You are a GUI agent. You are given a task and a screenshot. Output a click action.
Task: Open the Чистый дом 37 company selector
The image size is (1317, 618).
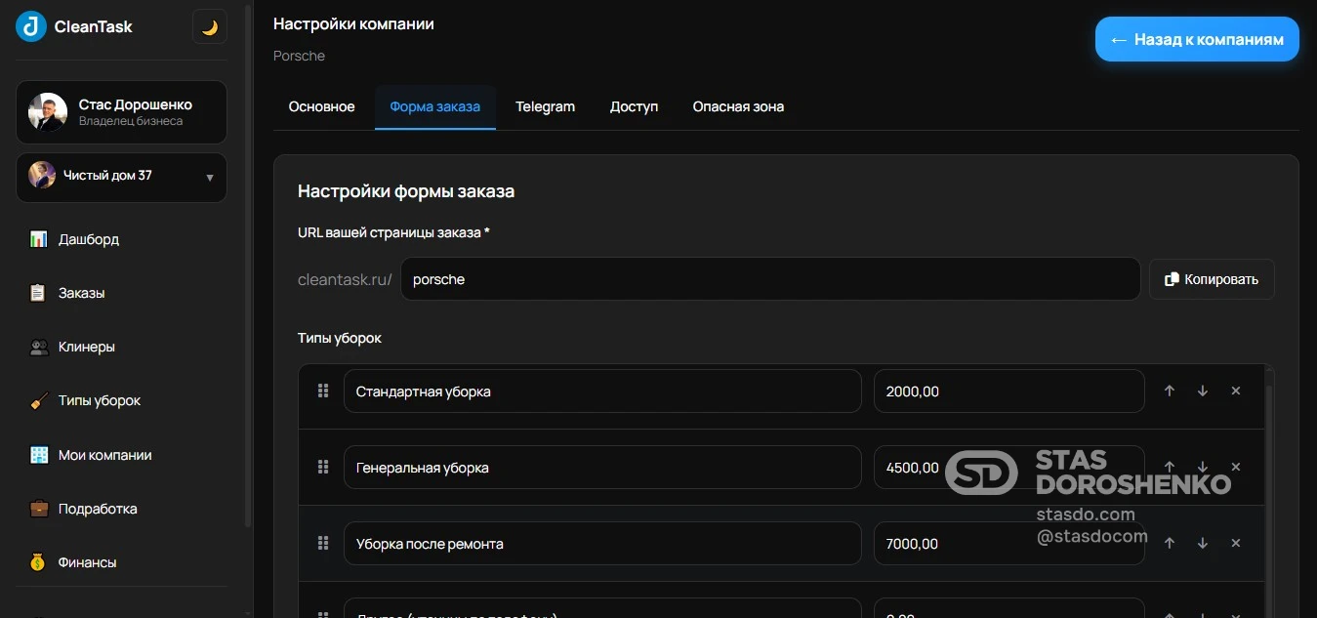(120, 177)
